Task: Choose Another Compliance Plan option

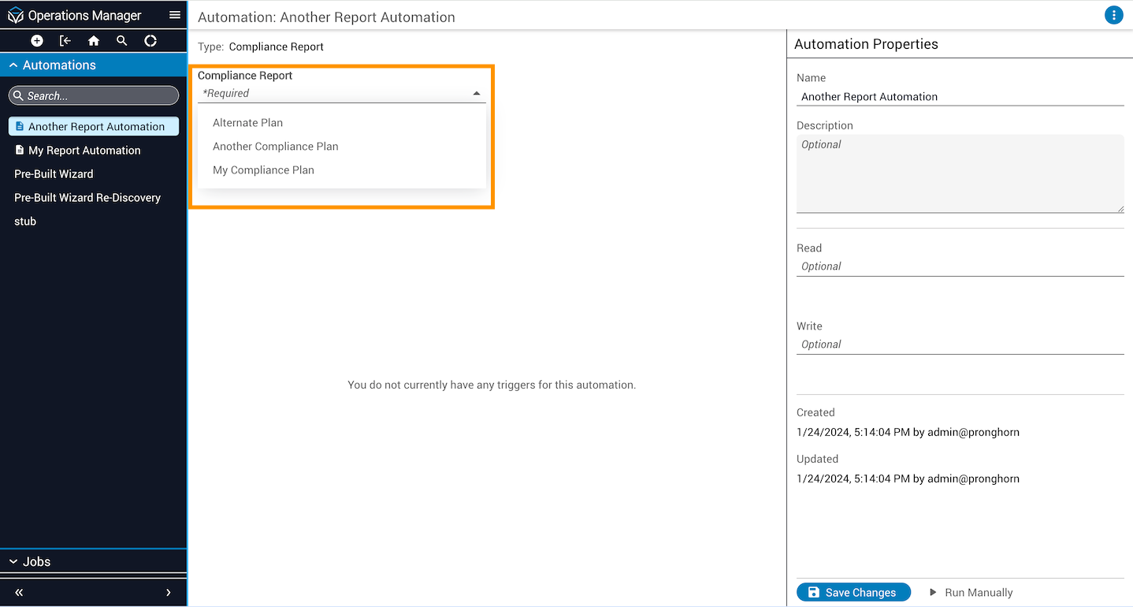Action: pyautogui.click(x=275, y=147)
